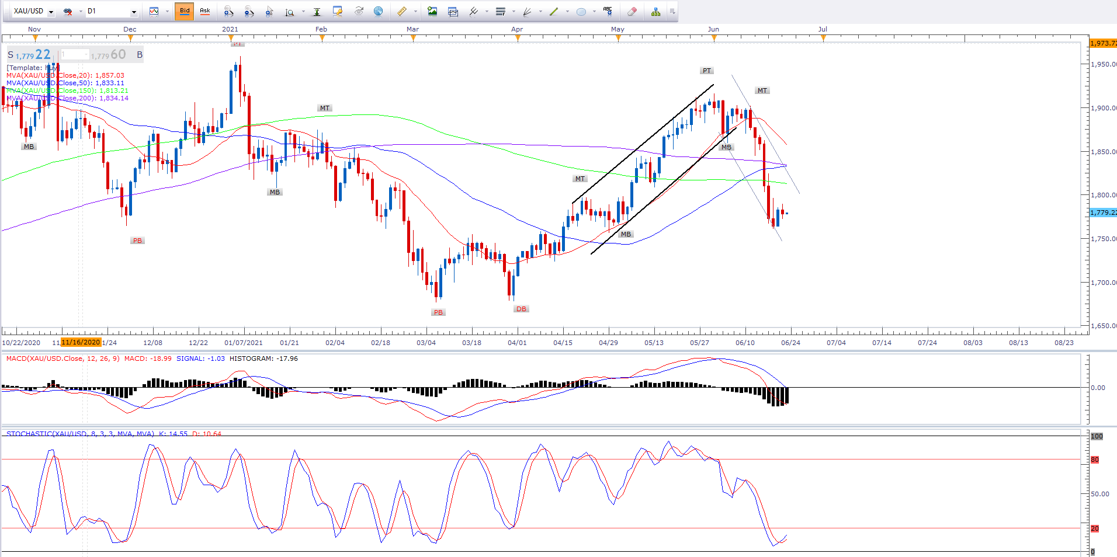Screen dimensions: 1117x557
Task: Click the add text label ABC tool
Action: 608,11
